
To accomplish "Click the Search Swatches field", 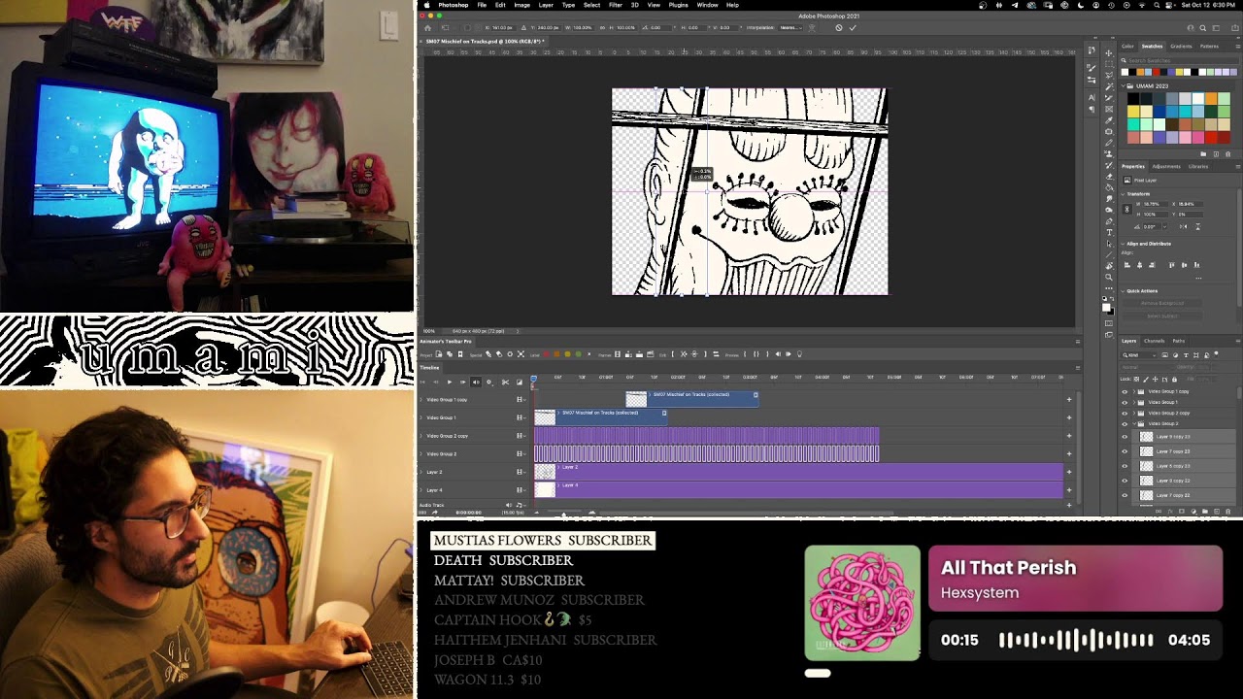I will pos(1181,60).
